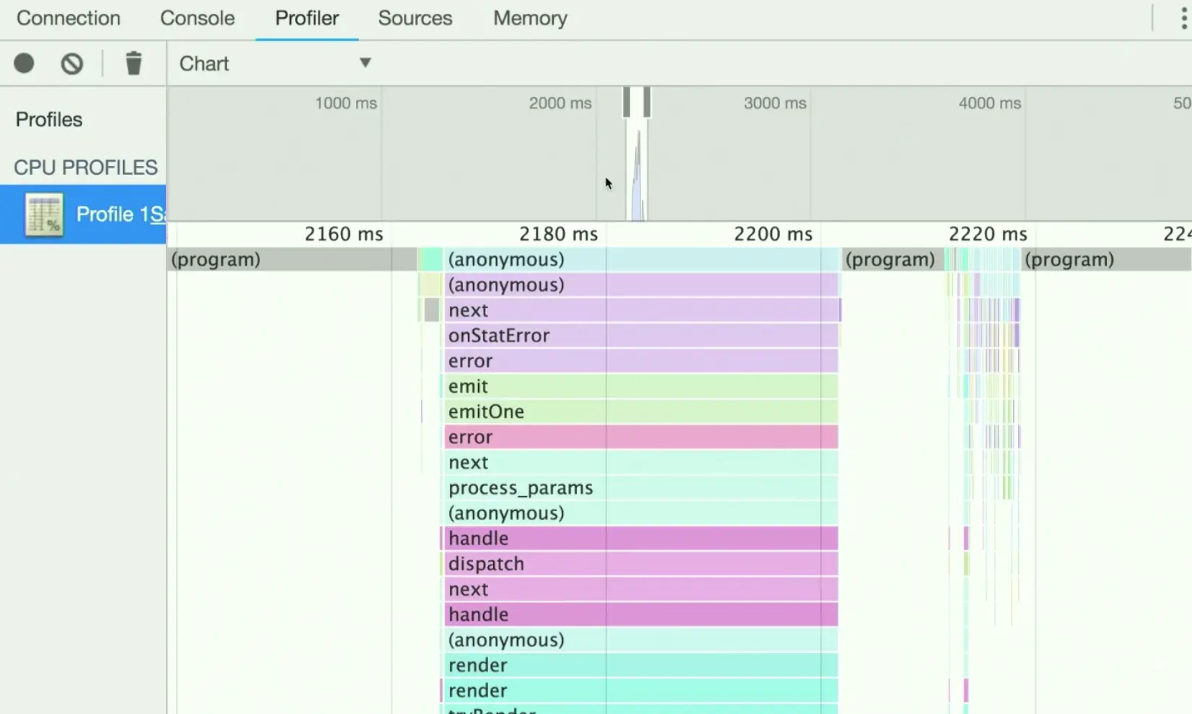Open the Chart view dropdown
The image size is (1192, 714).
coord(274,64)
